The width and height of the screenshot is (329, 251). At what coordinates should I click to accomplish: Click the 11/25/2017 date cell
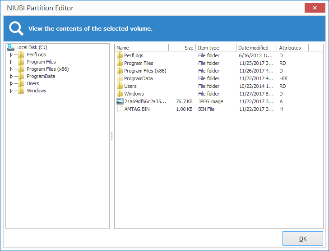pos(256,63)
